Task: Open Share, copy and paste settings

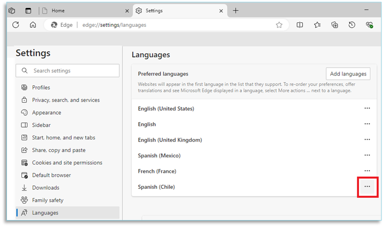Action: pos(68,150)
